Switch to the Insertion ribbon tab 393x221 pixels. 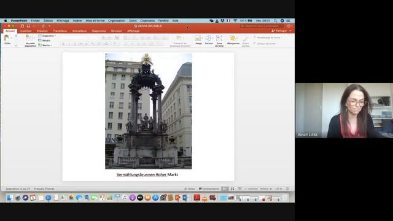(x=26, y=31)
